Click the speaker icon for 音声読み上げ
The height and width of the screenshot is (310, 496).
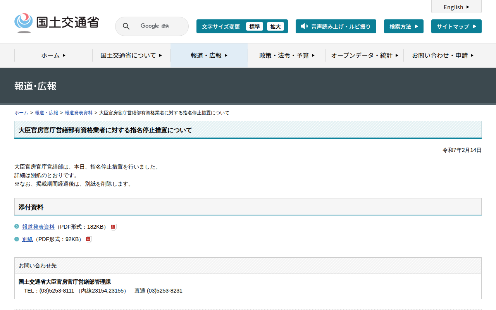pyautogui.click(x=304, y=26)
